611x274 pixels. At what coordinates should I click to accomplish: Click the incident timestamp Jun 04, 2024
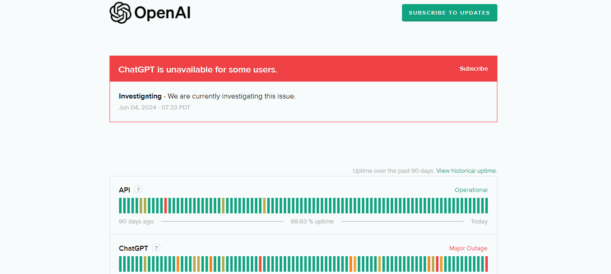154,108
